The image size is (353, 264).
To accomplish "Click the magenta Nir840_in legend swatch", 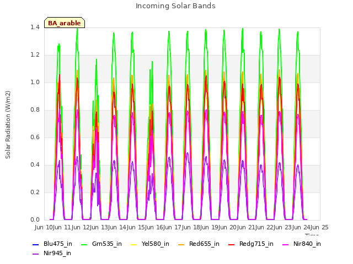I will tap(286, 245).
